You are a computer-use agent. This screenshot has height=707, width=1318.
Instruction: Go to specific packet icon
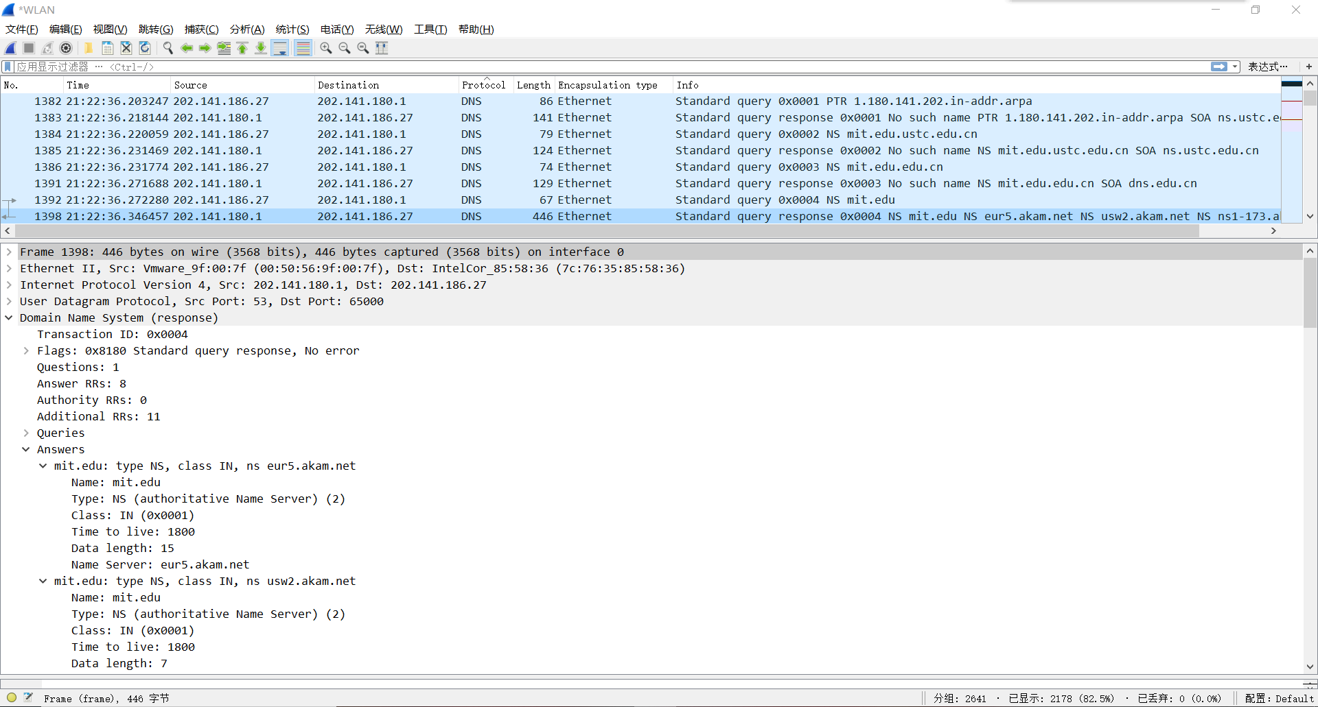tap(224, 48)
